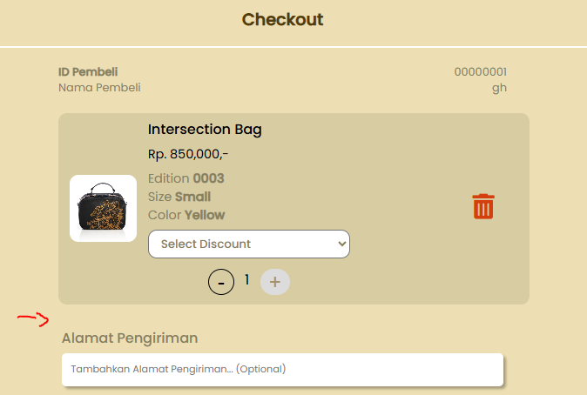Open the Select Discount dropdown
The image size is (587, 395).
tap(249, 244)
